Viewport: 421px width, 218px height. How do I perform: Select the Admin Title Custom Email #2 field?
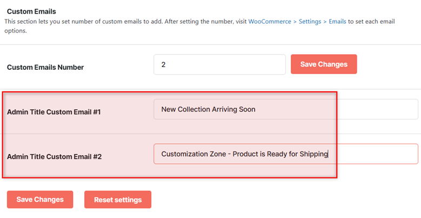click(x=286, y=154)
